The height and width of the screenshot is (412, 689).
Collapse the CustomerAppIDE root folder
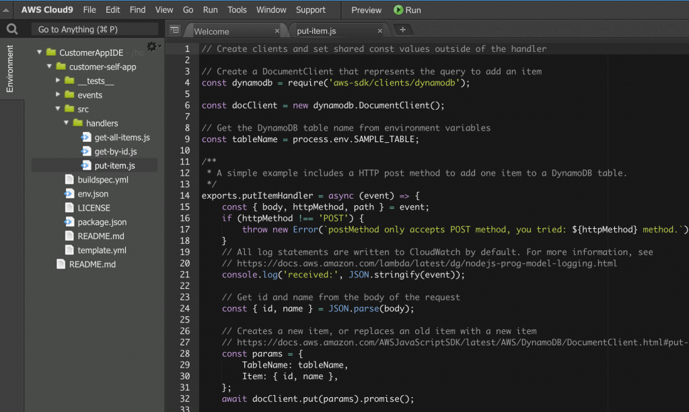pos(40,53)
